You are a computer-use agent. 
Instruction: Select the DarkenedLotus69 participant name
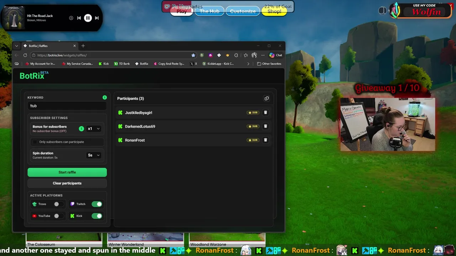click(x=140, y=127)
